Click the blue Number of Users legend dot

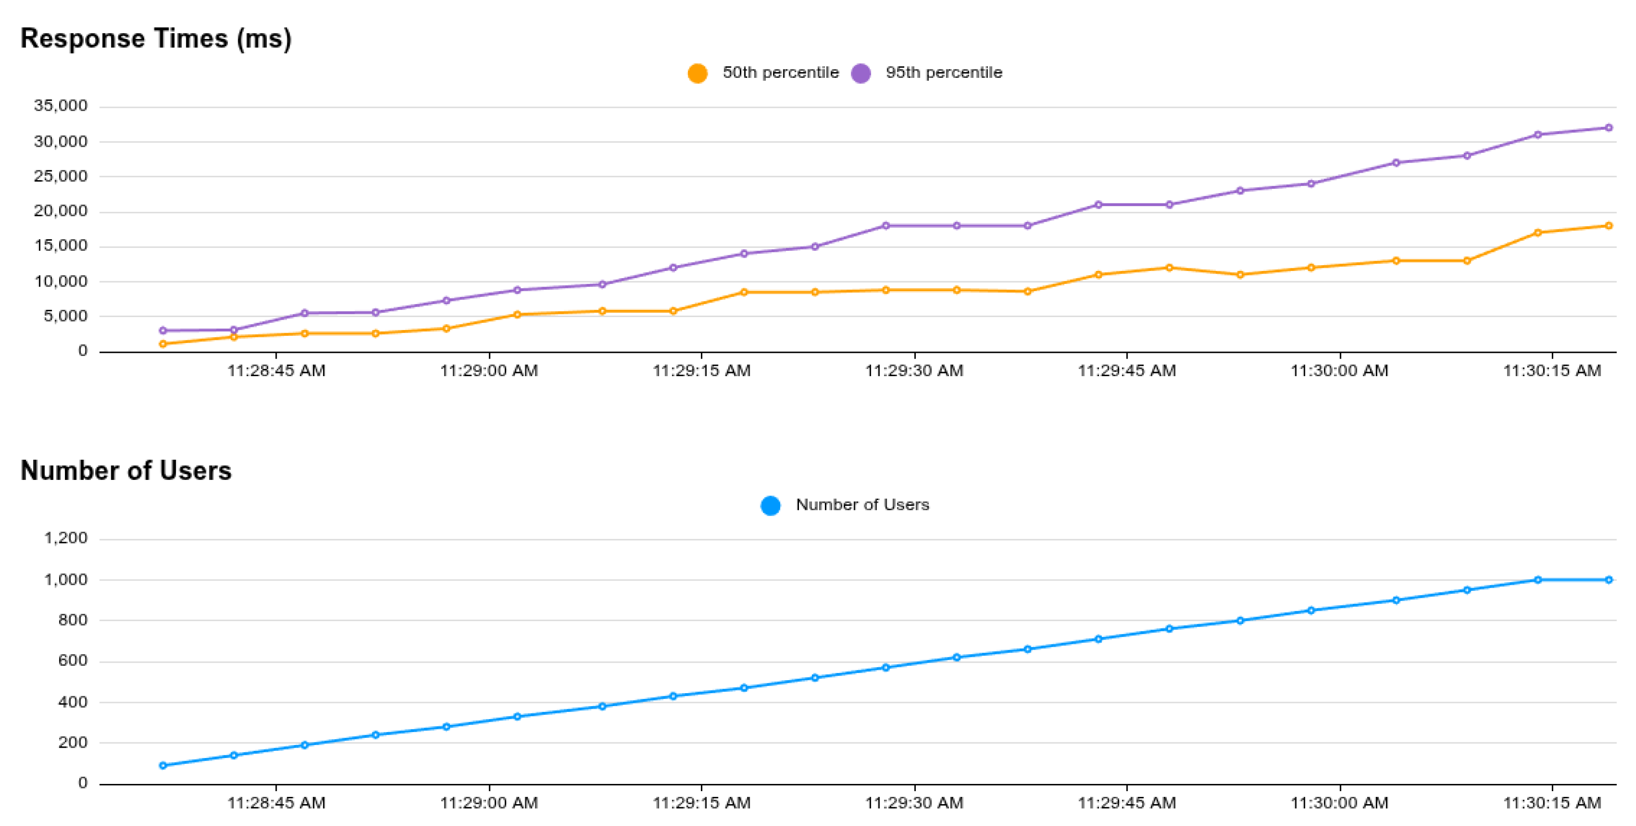(770, 506)
